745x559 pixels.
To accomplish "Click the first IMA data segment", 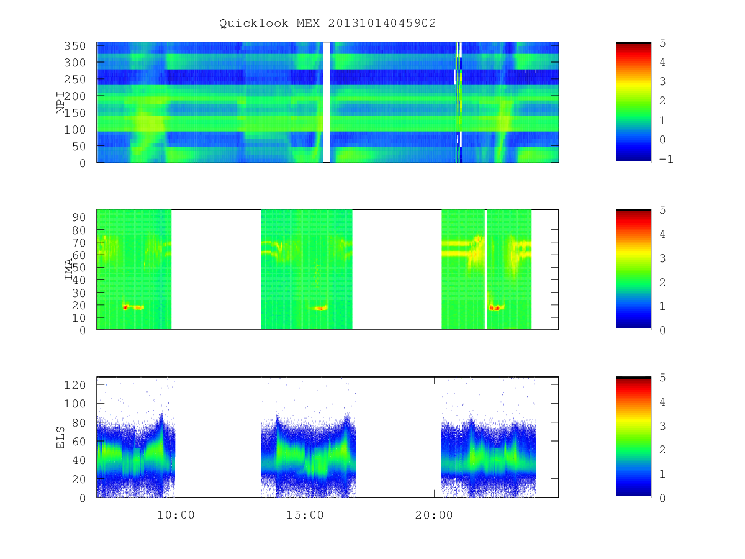I will click(x=134, y=269).
